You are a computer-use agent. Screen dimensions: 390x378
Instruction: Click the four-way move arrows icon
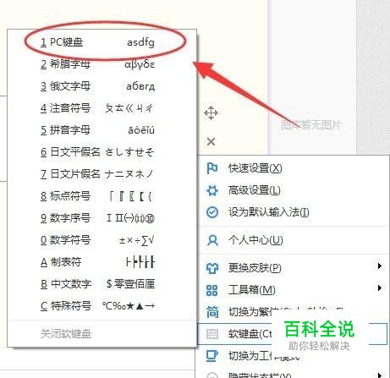point(211,113)
